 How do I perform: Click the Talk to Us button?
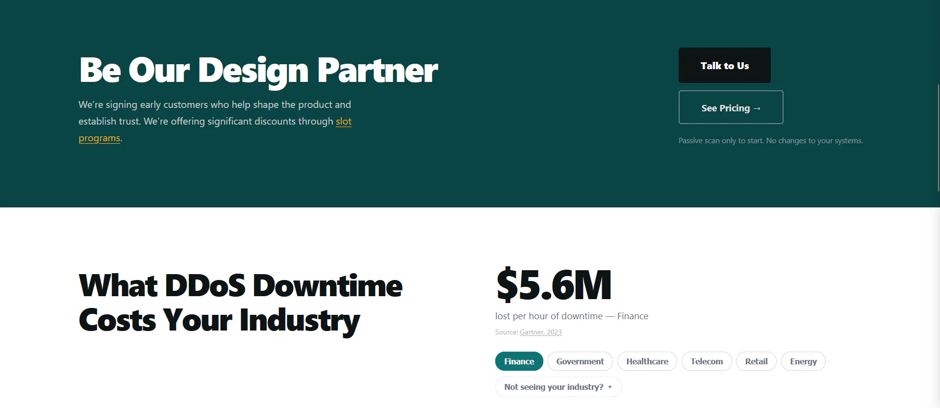724,65
